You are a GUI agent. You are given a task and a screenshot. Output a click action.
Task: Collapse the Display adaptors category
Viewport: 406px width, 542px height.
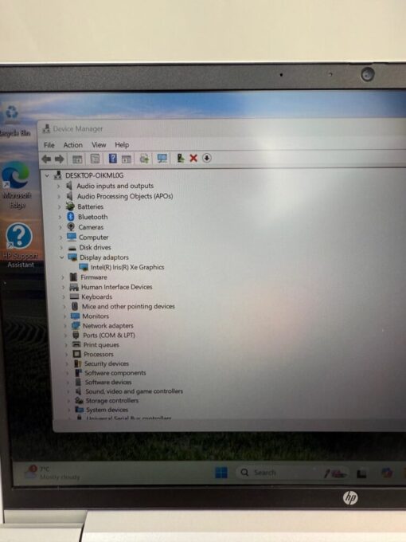click(61, 257)
